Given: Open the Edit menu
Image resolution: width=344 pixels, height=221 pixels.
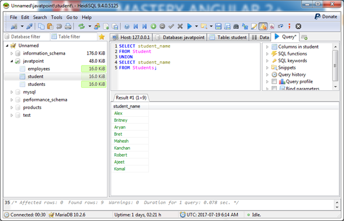Looking at the screenshot, I should (x=25, y=17).
